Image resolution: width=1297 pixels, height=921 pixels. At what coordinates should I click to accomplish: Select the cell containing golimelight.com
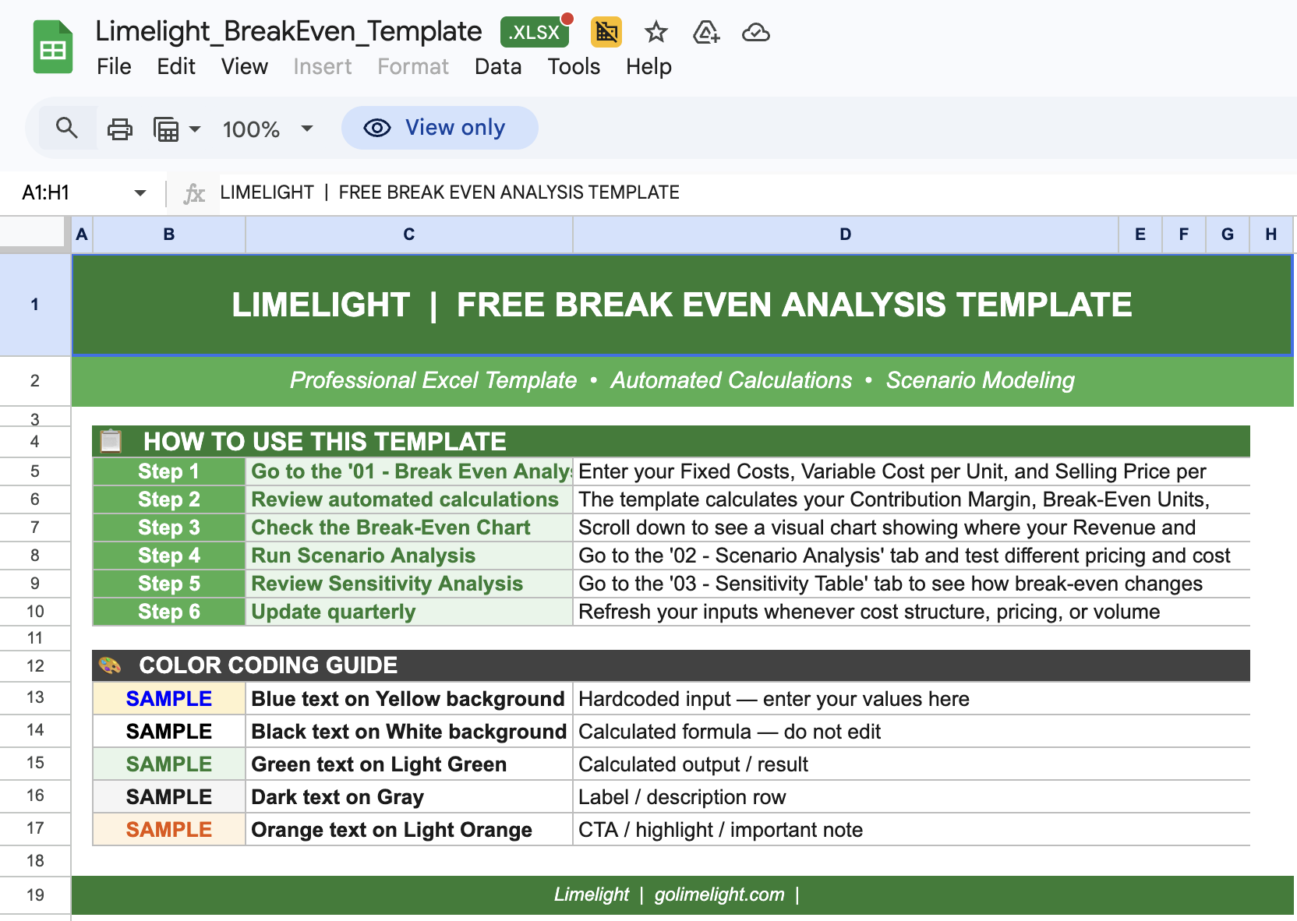coord(718,894)
